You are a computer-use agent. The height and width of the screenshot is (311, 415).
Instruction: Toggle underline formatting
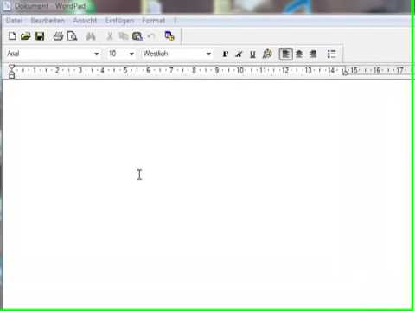click(252, 54)
